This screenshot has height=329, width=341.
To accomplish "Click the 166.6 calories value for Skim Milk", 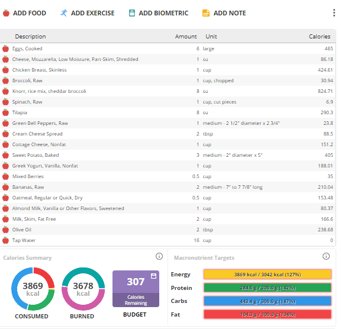I will [327, 219].
